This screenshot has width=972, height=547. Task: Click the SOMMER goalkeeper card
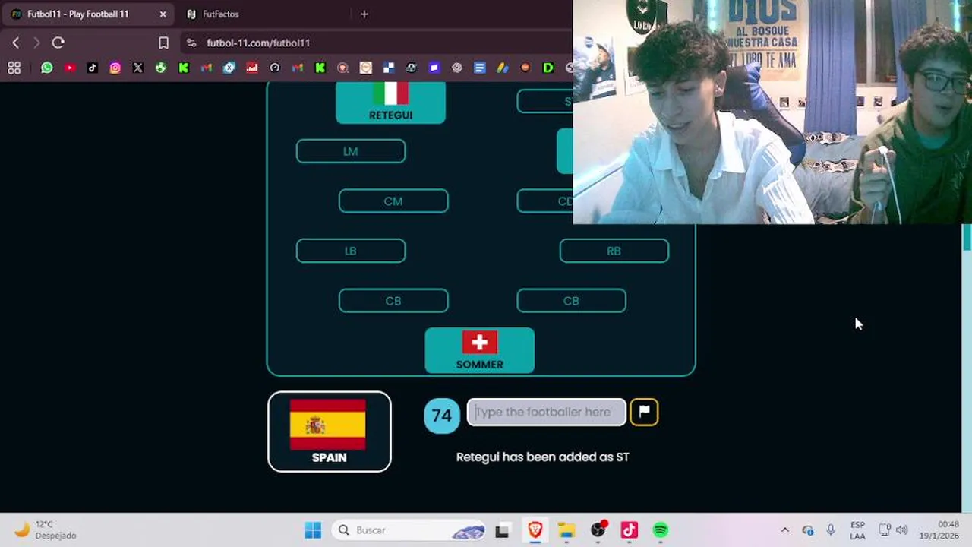click(x=479, y=350)
